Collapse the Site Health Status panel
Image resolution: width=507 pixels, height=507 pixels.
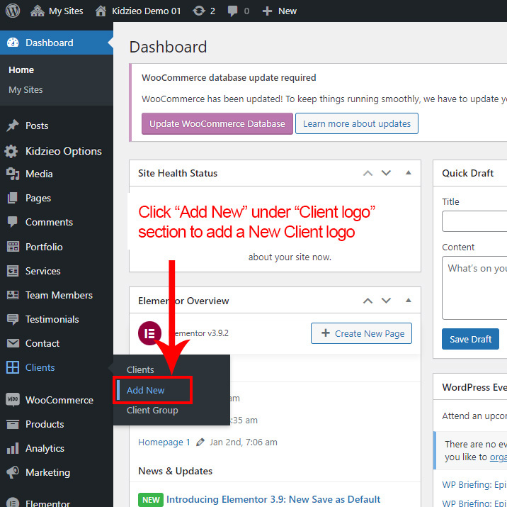pos(408,173)
